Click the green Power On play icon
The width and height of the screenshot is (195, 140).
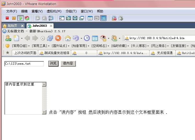[x=21, y=18]
